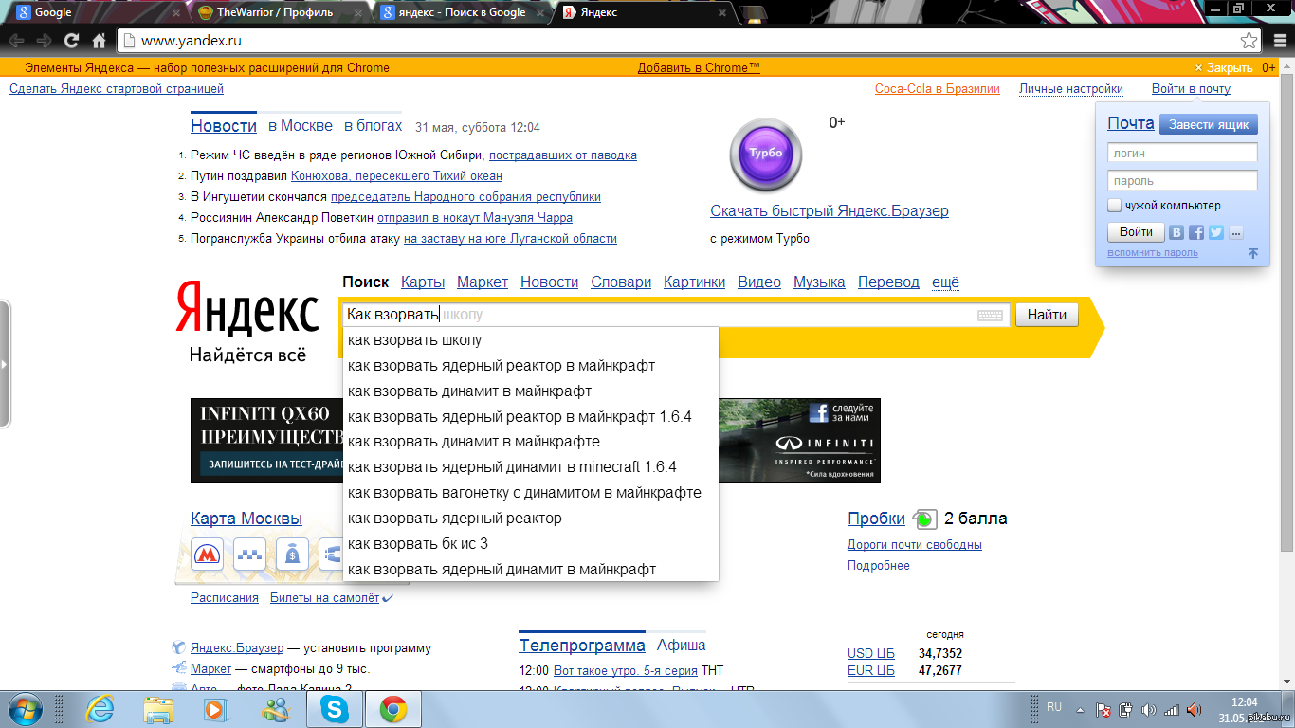Viewport: 1295px width, 728px height.
Task: Click the Chrome icon in the taskbar
Action: click(x=393, y=709)
